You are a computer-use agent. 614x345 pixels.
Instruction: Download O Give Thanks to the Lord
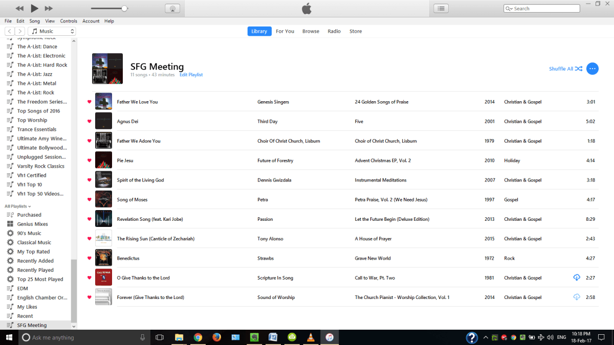coord(577,278)
